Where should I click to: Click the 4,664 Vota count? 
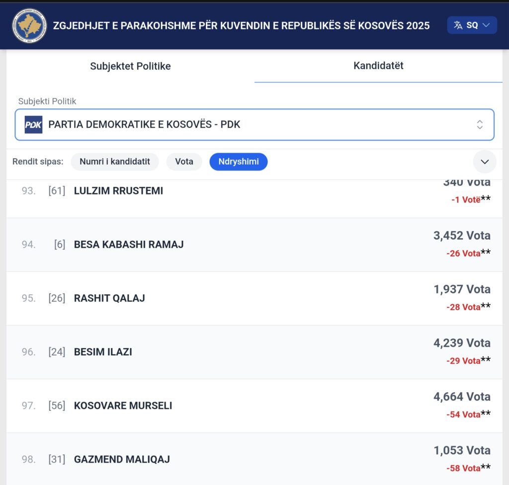pos(461,396)
